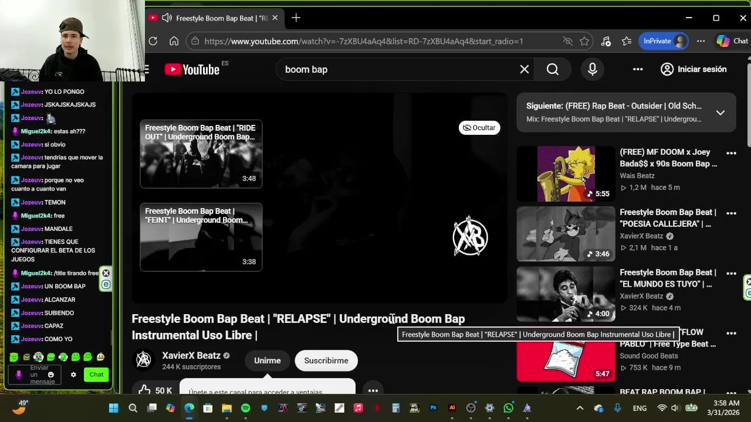Open the Windows Start menu
751x422 pixels.
114,408
